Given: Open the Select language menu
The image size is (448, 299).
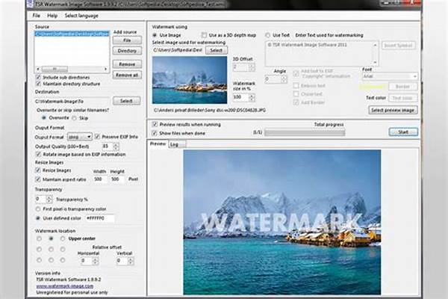Looking at the screenshot, I should coord(81,16).
